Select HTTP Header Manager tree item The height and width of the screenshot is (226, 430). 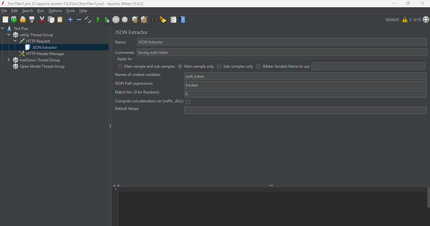(45, 54)
